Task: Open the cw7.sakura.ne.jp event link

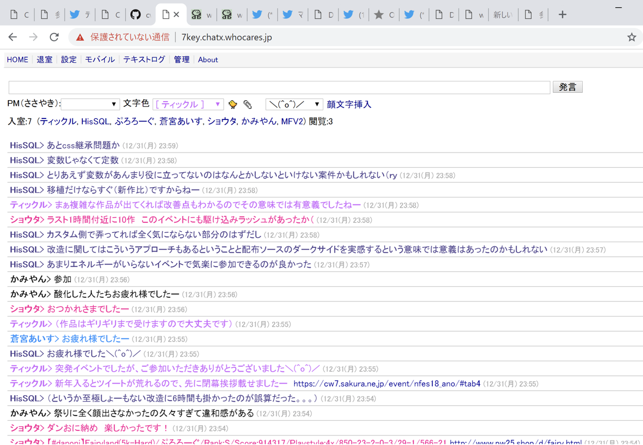Action: pyautogui.click(x=387, y=384)
